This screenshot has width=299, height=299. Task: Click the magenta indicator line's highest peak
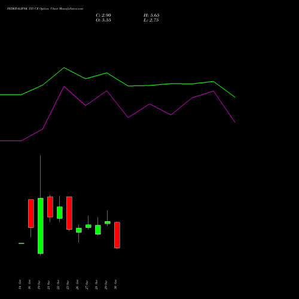64,87
